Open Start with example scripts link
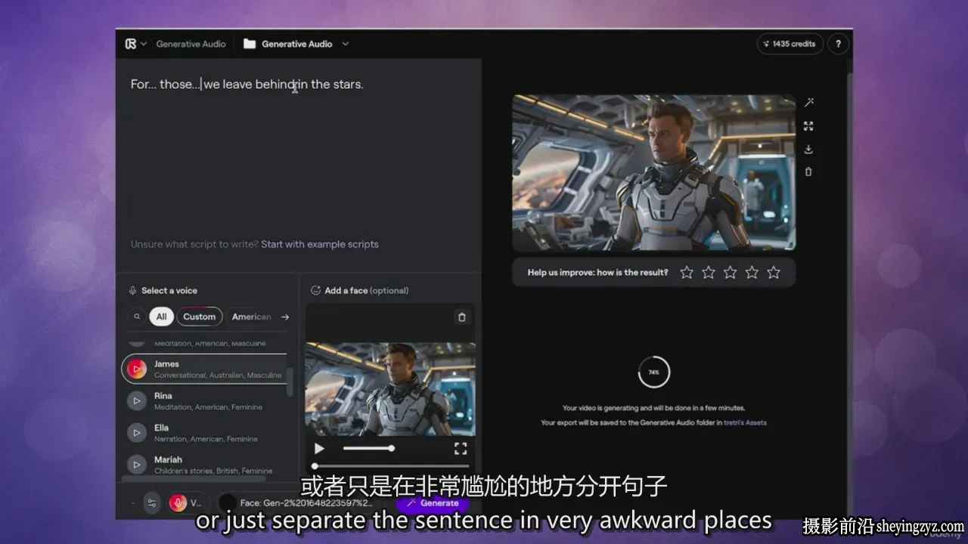968x544 pixels. tap(320, 244)
